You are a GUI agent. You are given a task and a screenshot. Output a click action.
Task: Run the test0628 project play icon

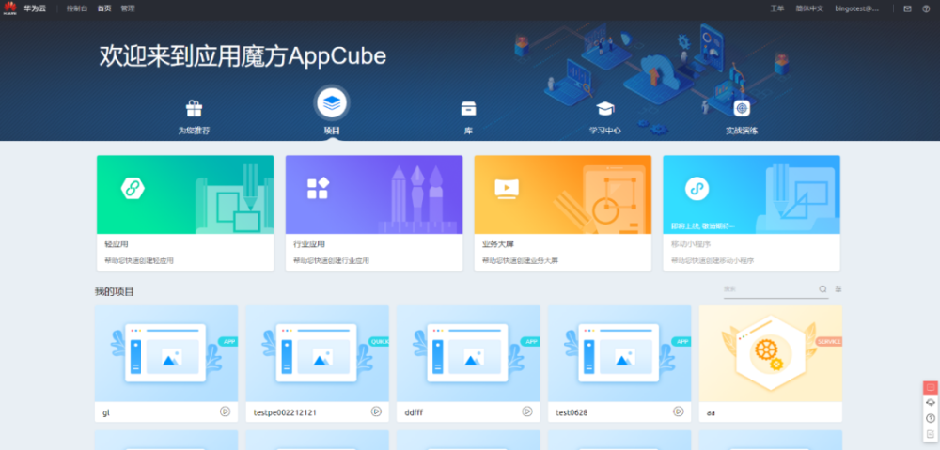tap(678, 411)
